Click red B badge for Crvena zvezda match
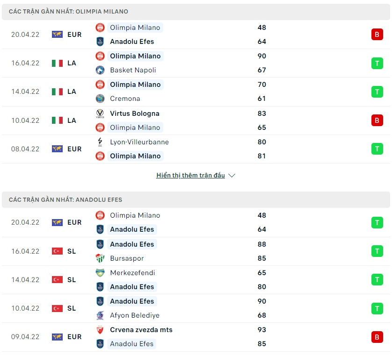 pyautogui.click(x=377, y=337)
